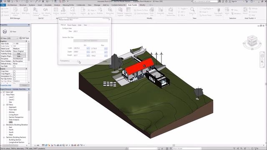This screenshot has width=267, height=150.
Task: Click the Sign In user icon
Action: pyautogui.click(x=230, y=1)
